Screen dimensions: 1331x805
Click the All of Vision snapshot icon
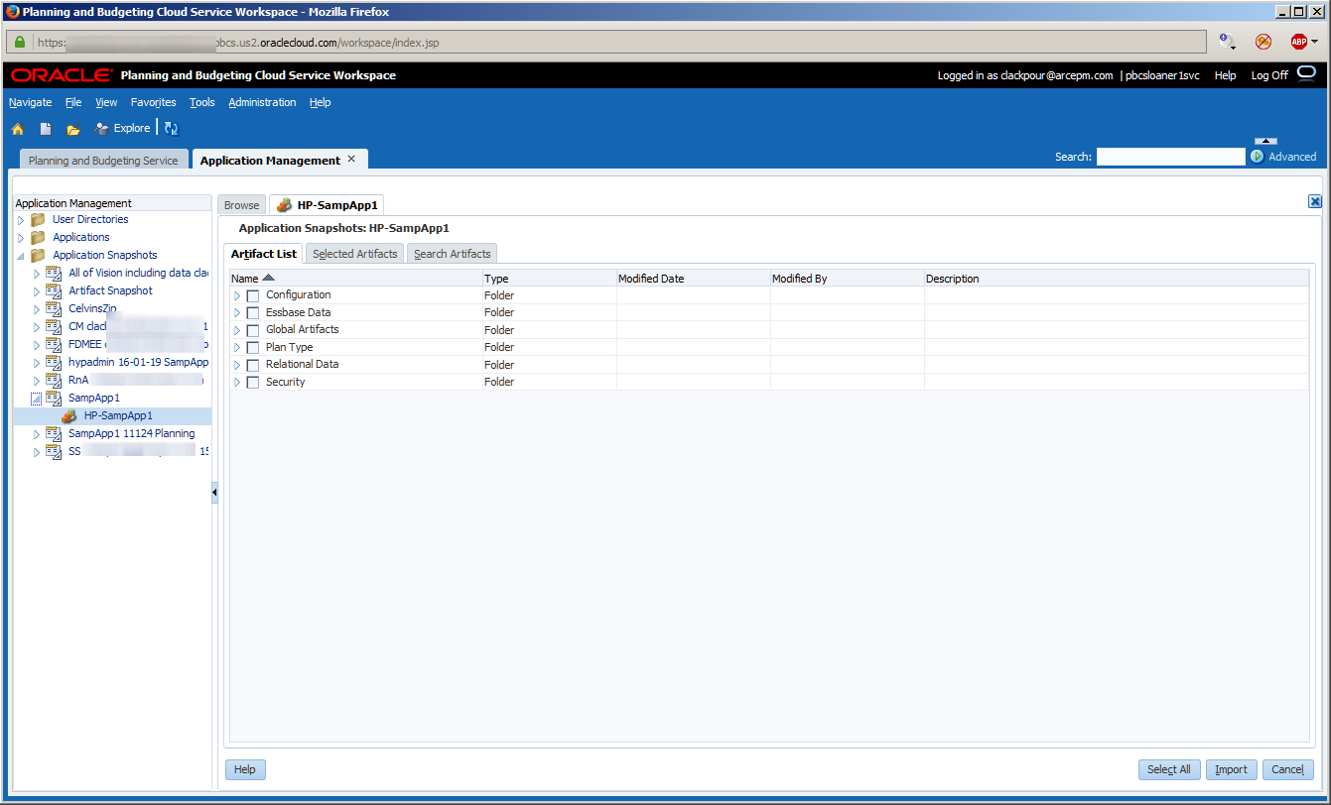tap(54, 274)
